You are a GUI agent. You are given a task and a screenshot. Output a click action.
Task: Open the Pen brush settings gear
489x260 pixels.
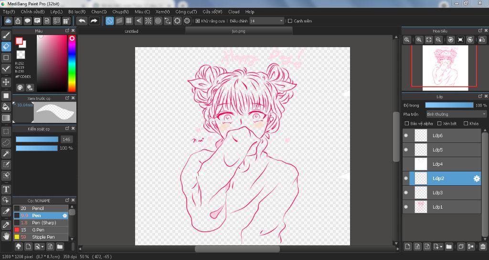click(x=65, y=216)
